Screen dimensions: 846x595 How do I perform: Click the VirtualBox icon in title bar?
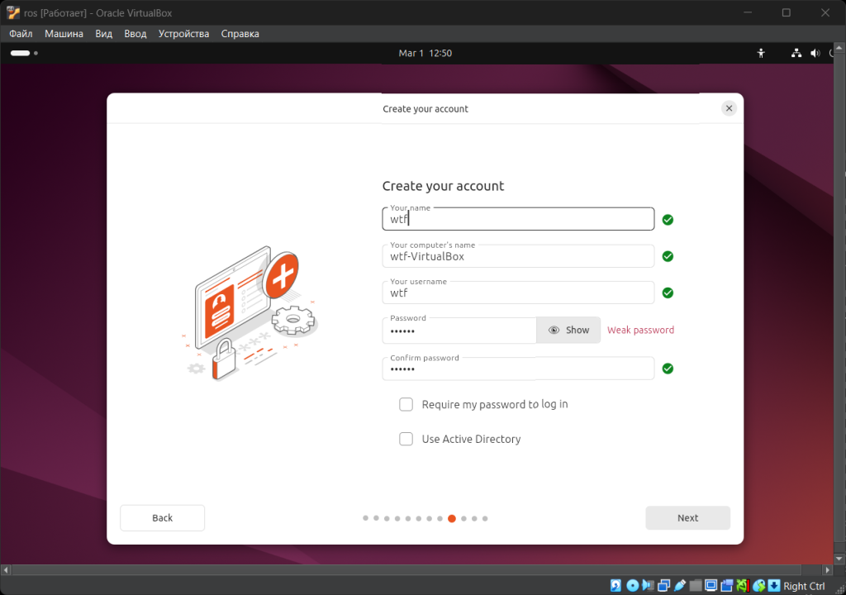coord(13,12)
